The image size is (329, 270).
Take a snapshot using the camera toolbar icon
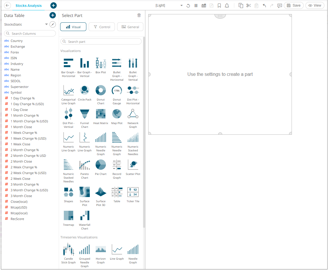click(204, 5)
